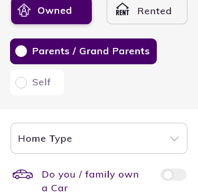The width and height of the screenshot is (198, 196).
Task: Enable the family car ownership switch
Action: tap(173, 175)
